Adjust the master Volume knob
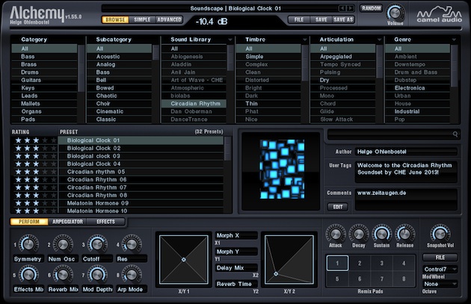The height and width of the screenshot is (304, 471). click(x=395, y=13)
